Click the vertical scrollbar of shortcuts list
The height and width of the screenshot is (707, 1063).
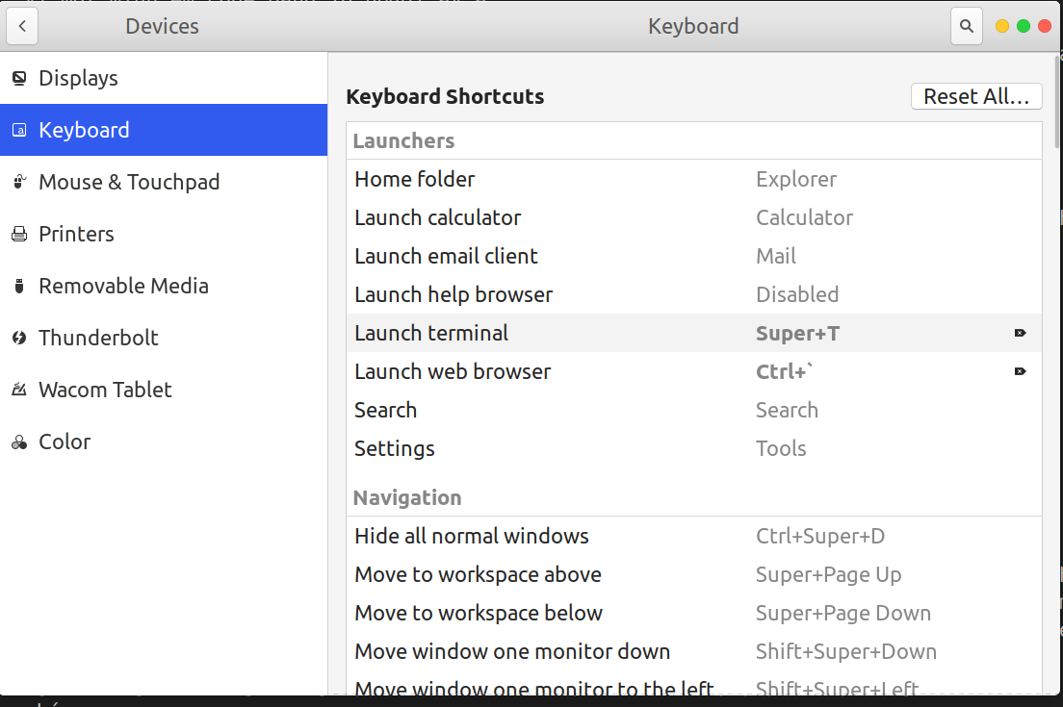point(1057,102)
